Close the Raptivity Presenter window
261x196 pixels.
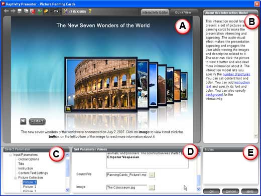click(257, 4)
